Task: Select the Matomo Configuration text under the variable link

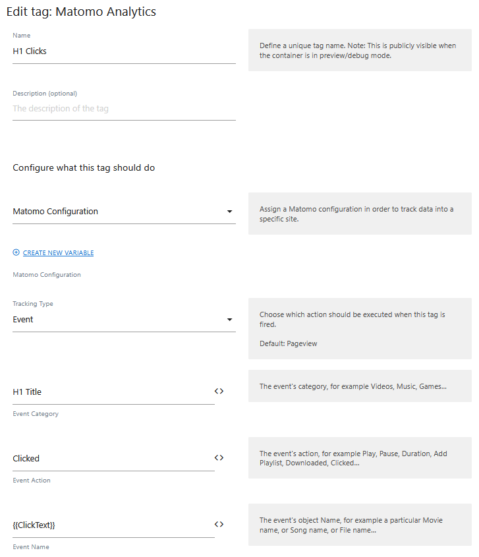Action: tap(46, 274)
